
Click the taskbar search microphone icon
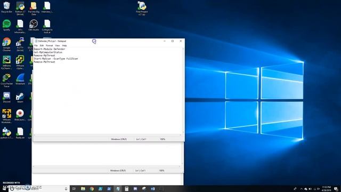tap(66, 189)
